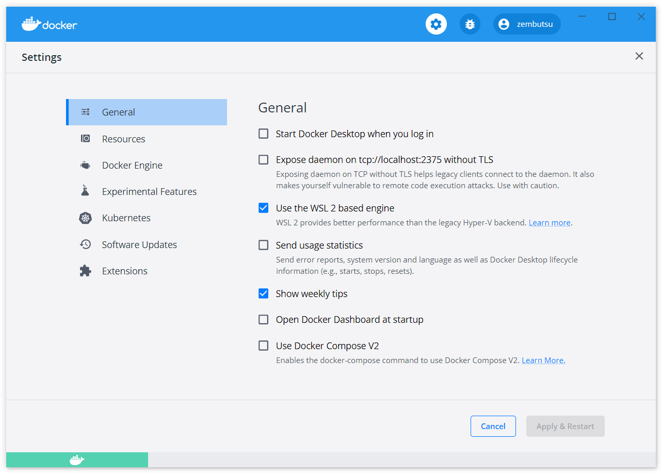Click the Cancel button
Image resolution: width=662 pixels, height=476 pixels.
[493, 426]
